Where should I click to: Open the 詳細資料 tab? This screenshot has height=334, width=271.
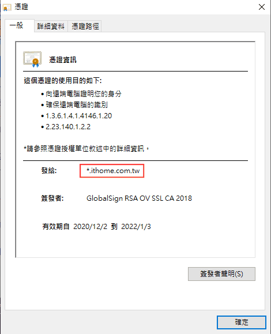click(x=51, y=27)
